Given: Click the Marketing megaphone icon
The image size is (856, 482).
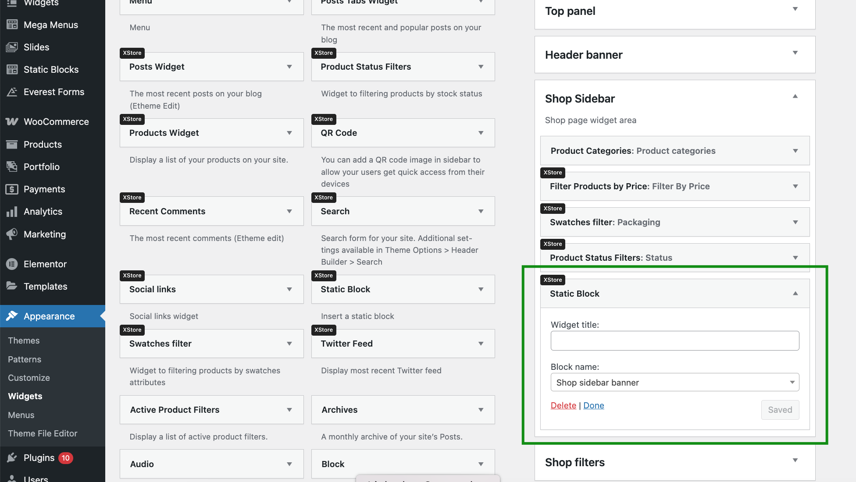Looking at the screenshot, I should [12, 234].
